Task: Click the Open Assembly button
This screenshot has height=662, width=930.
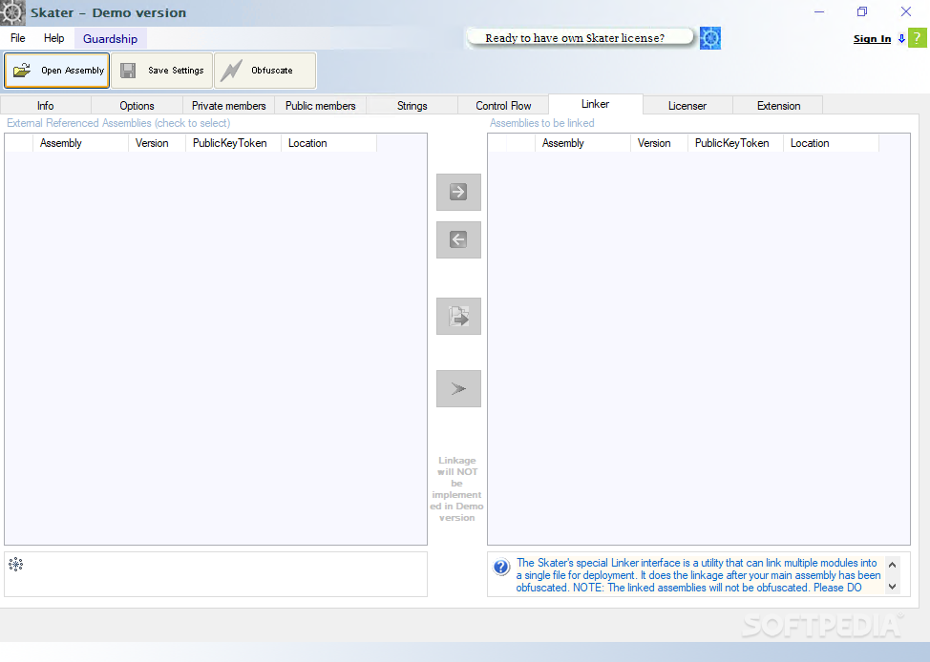Action: [x=57, y=71]
